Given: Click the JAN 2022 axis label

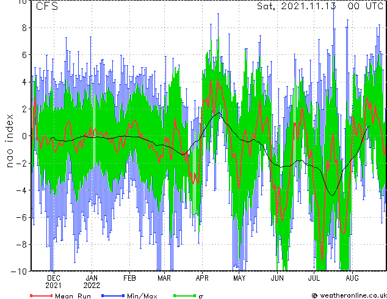Looking at the screenshot, I should (x=92, y=282).
